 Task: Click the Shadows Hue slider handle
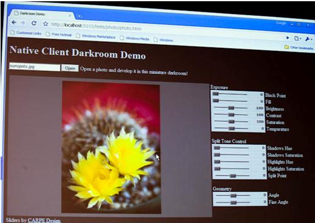click(217, 148)
